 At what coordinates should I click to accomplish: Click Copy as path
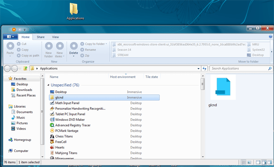coord(28,55)
